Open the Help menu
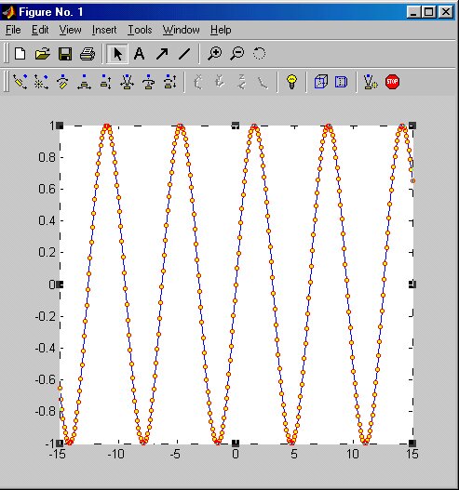This screenshot has width=459, height=490. (221, 30)
